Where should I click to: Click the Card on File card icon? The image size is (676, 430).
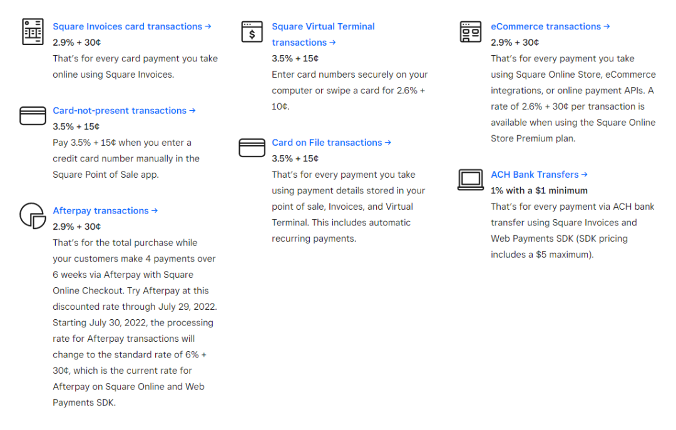252,148
